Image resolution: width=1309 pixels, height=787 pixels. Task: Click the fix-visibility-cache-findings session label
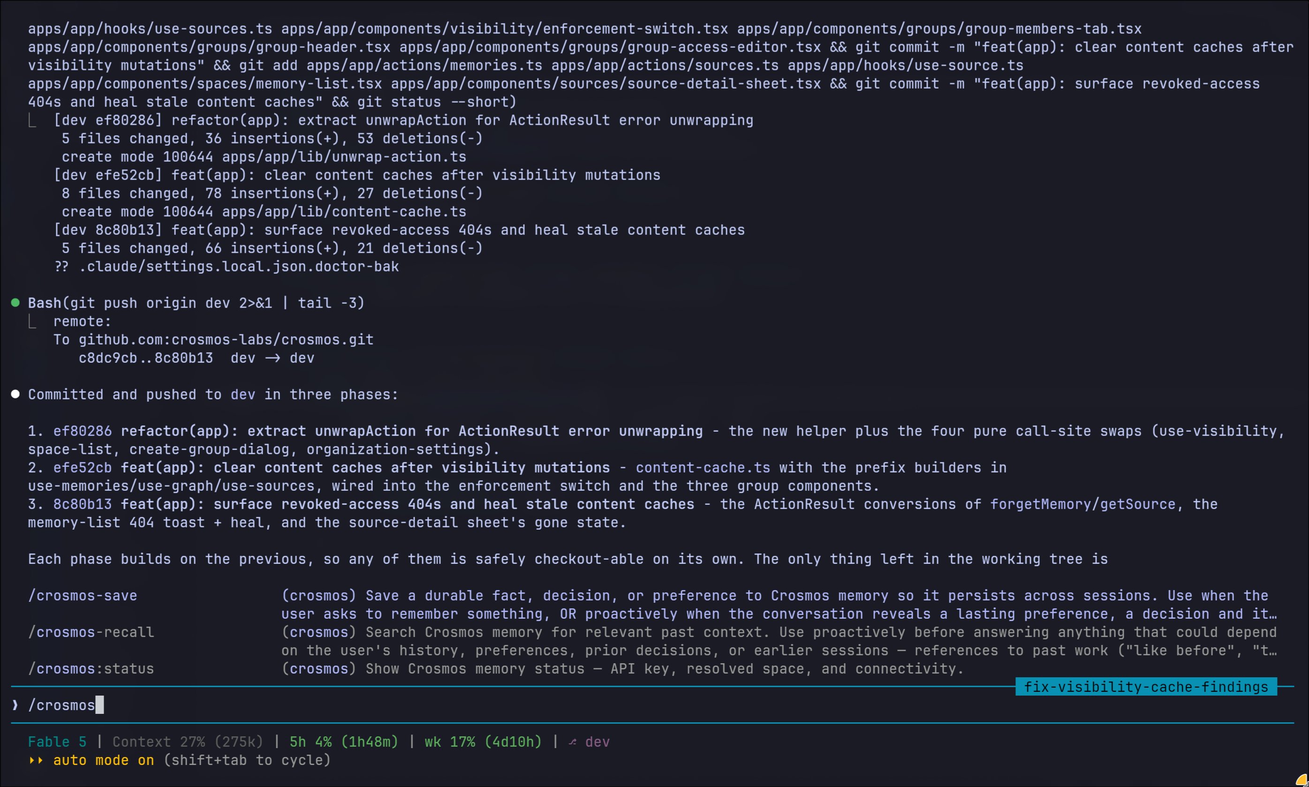coord(1146,687)
